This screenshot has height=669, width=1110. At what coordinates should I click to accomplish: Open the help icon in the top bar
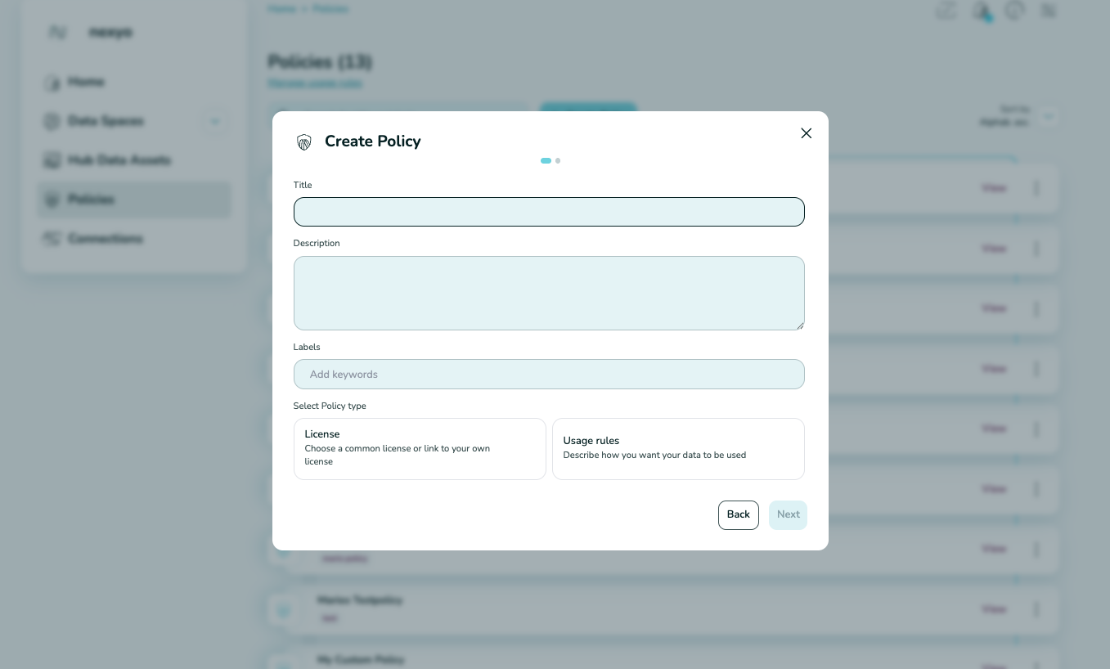pos(1014,11)
